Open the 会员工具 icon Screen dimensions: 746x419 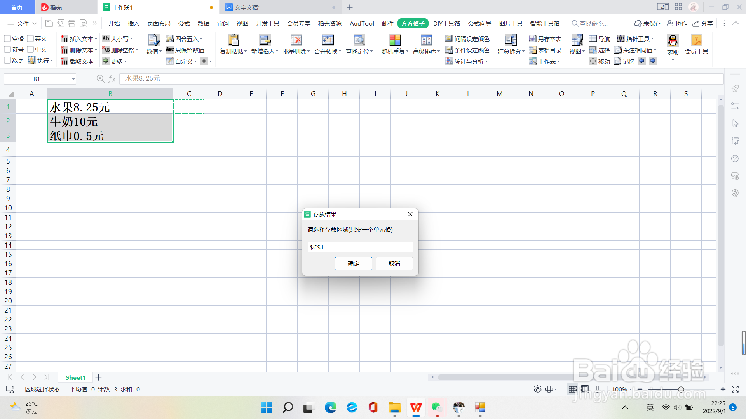coord(696,40)
